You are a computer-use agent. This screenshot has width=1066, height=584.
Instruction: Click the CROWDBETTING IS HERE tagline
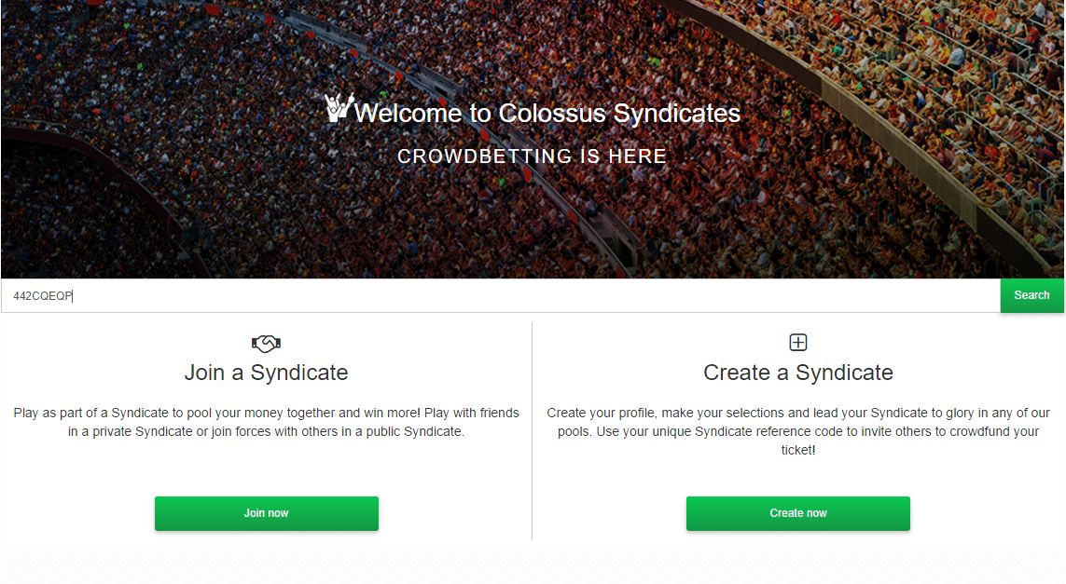(x=533, y=156)
